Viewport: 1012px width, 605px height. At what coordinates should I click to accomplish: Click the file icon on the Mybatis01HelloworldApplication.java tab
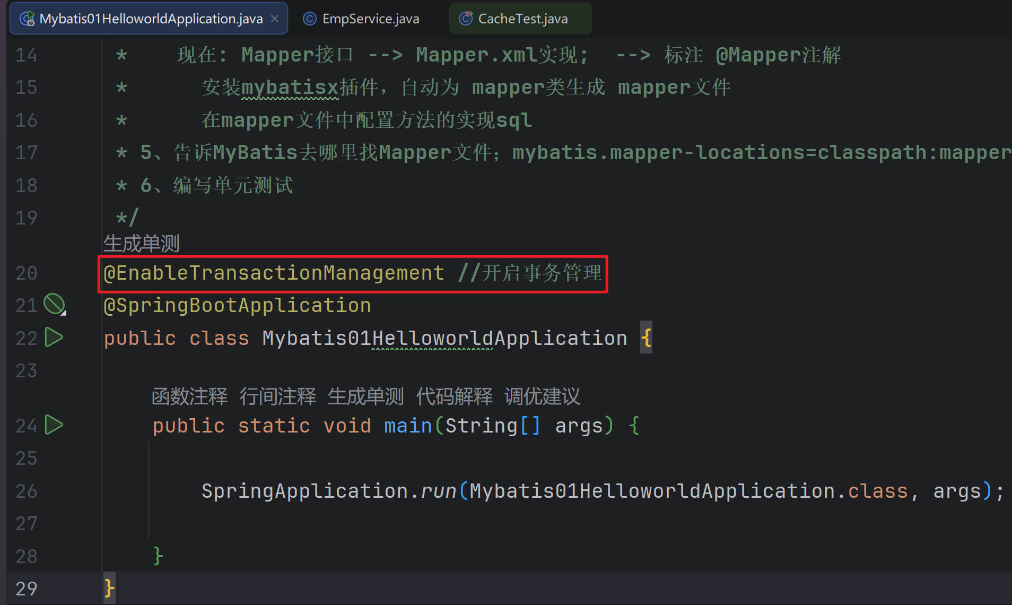click(x=27, y=19)
